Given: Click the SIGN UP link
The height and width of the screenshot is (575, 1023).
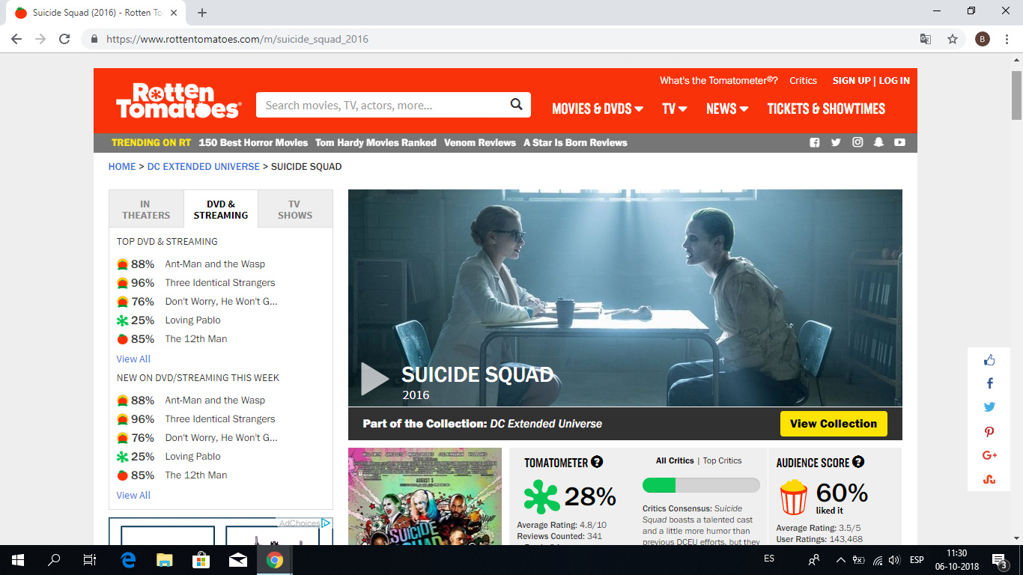Looking at the screenshot, I should (x=852, y=80).
